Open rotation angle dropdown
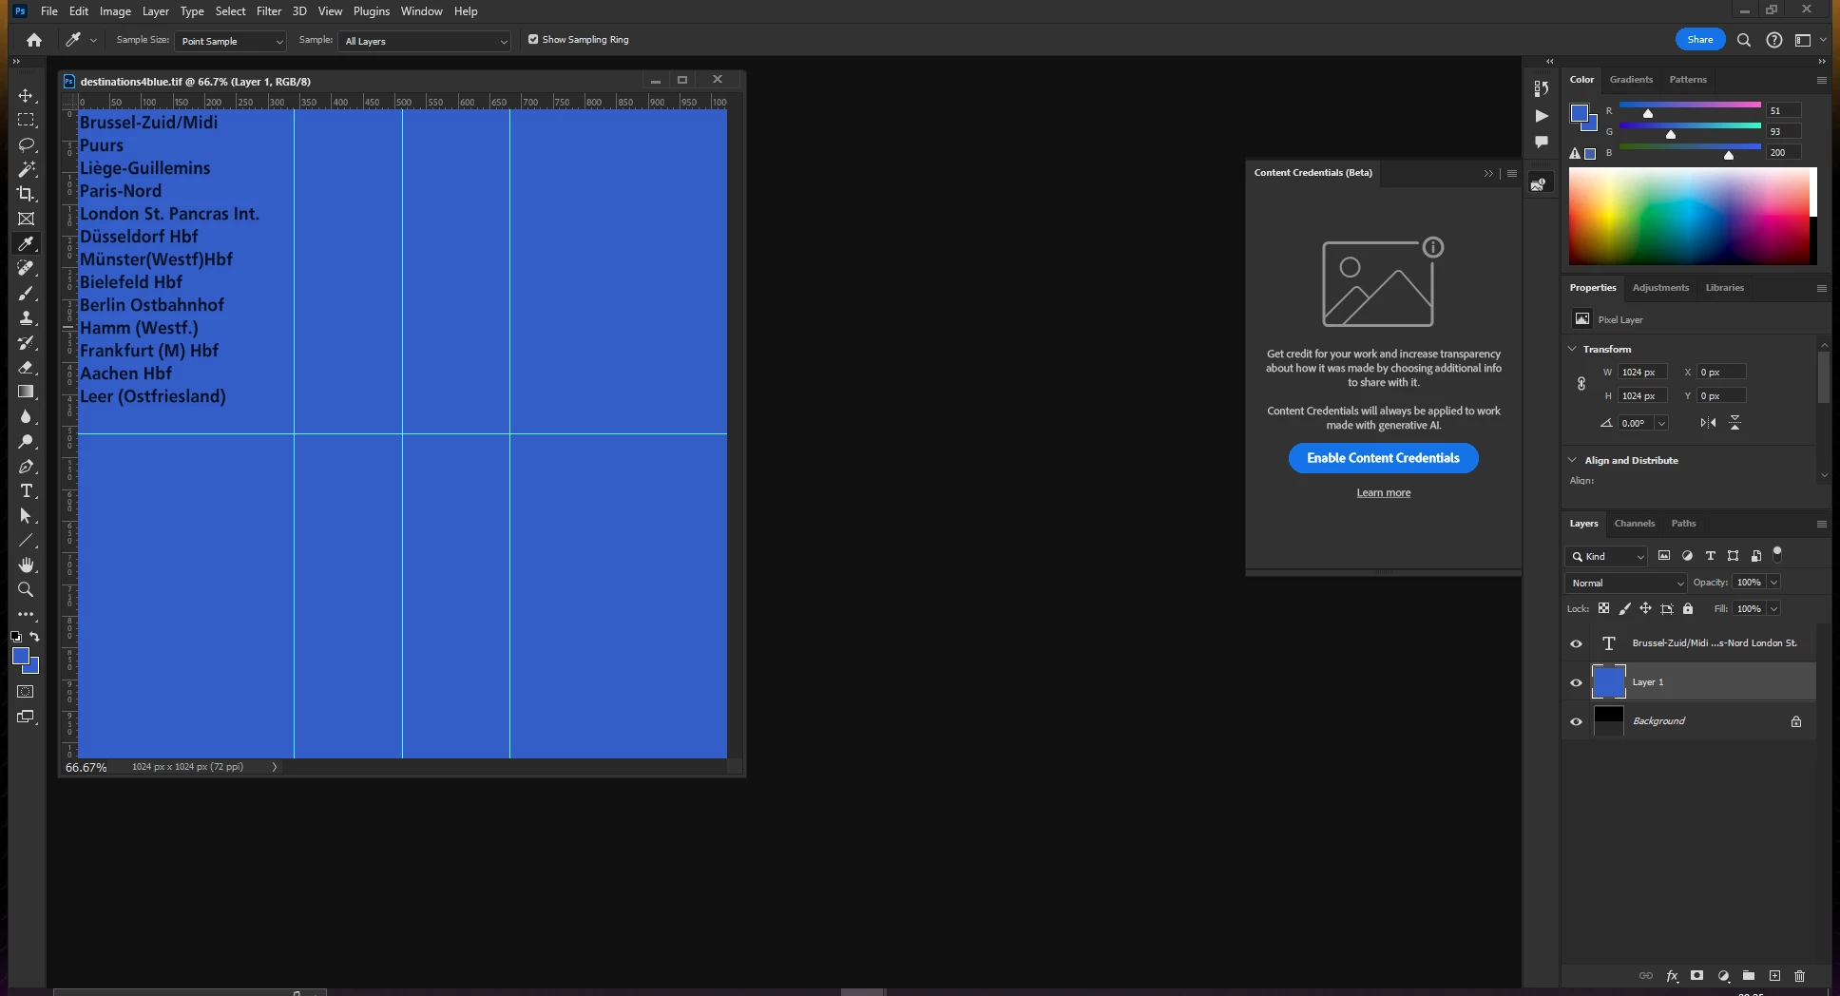The height and width of the screenshot is (996, 1840). tap(1661, 423)
